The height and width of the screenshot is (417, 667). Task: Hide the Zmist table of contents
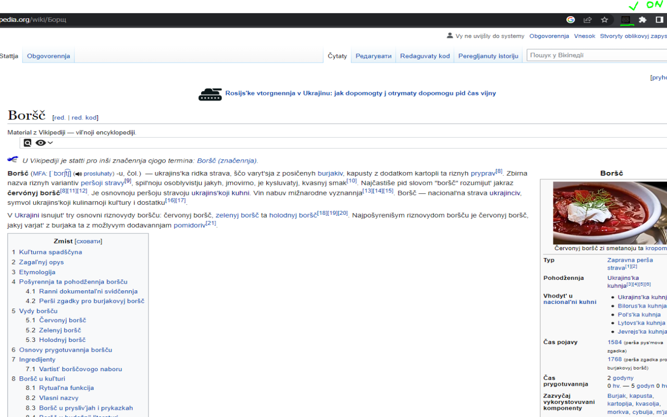pos(88,241)
